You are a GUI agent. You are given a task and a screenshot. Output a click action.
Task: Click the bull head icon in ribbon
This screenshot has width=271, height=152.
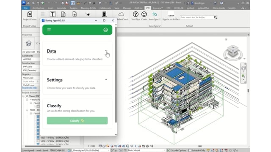(x=88, y=14)
